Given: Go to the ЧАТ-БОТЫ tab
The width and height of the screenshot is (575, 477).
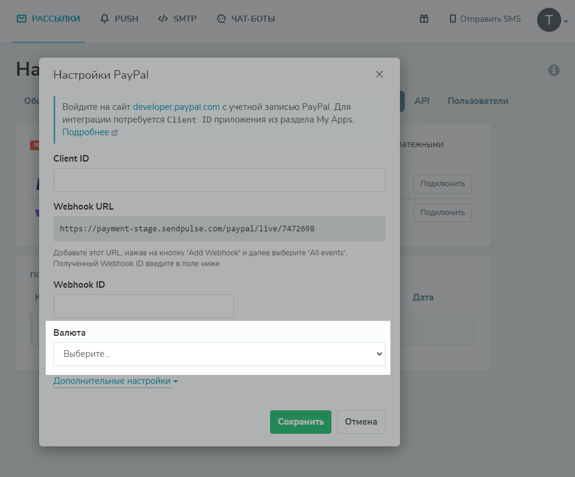Looking at the screenshot, I should (x=246, y=19).
